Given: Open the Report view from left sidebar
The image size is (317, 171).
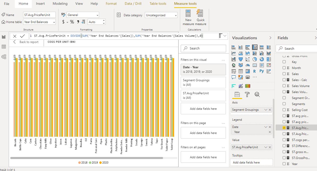Looking at the screenshot, I should [x=4, y=37].
